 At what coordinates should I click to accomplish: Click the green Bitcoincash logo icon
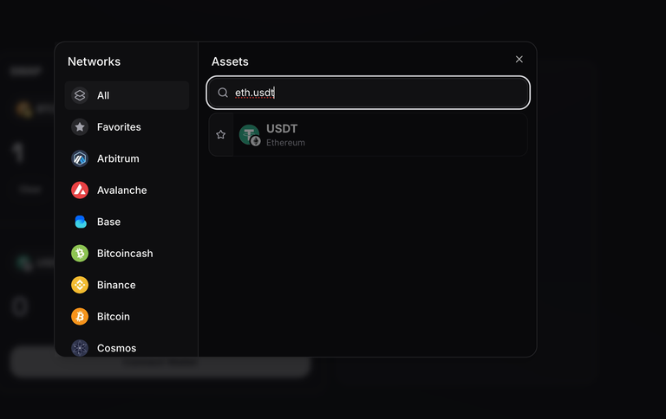(x=80, y=253)
